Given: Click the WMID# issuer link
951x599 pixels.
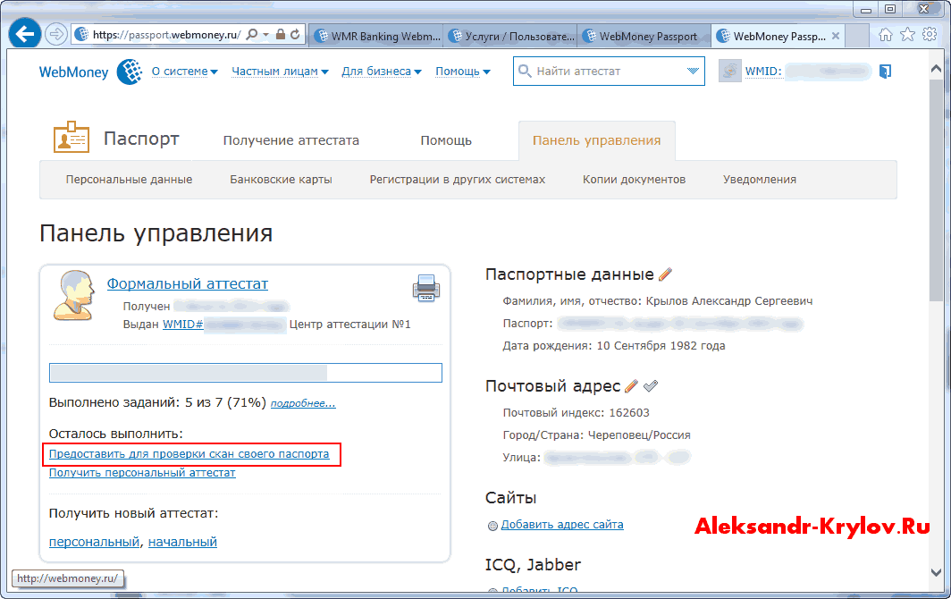Looking at the screenshot, I should 182,324.
